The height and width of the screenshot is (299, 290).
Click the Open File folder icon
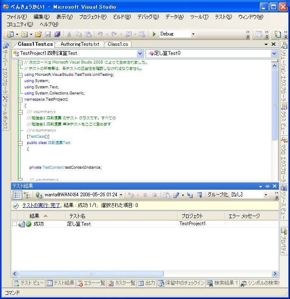38,34
